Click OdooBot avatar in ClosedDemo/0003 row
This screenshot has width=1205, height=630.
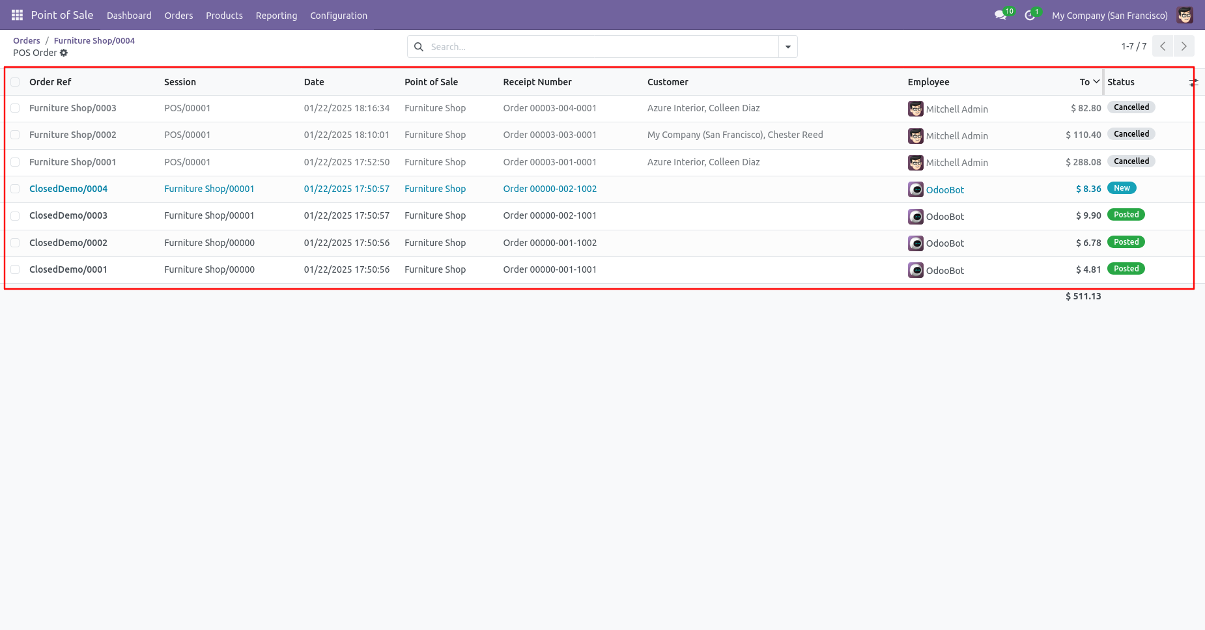pyautogui.click(x=916, y=216)
